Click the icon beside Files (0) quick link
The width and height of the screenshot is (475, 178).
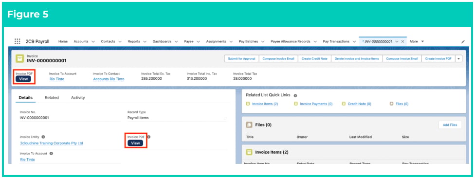[392, 104]
